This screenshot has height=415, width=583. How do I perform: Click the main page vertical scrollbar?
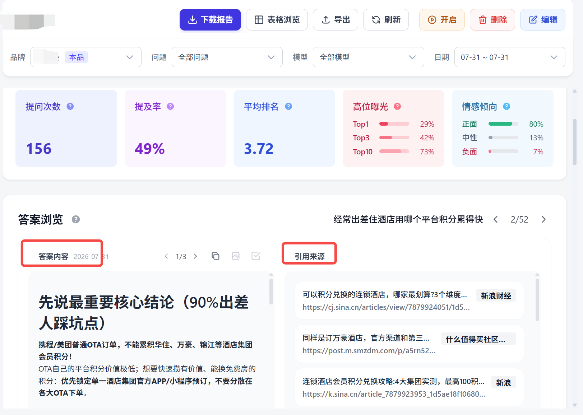[575, 142]
